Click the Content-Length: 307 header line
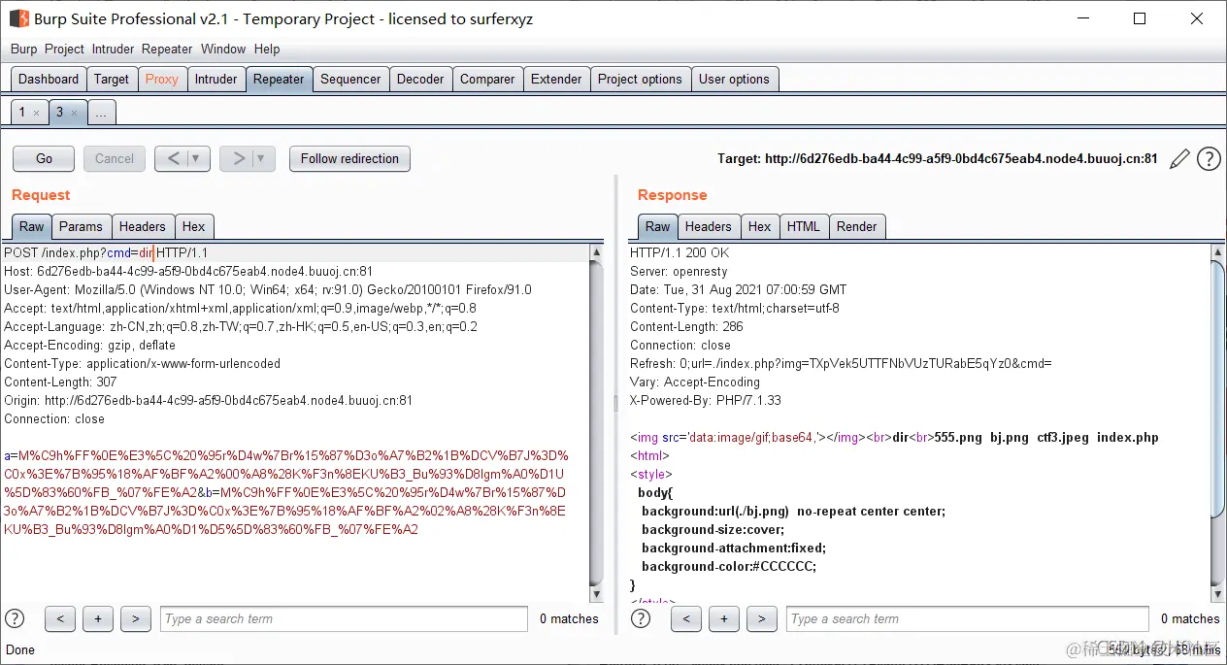 click(60, 382)
